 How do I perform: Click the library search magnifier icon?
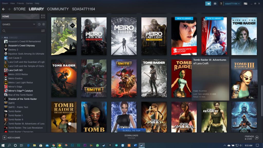4,31
